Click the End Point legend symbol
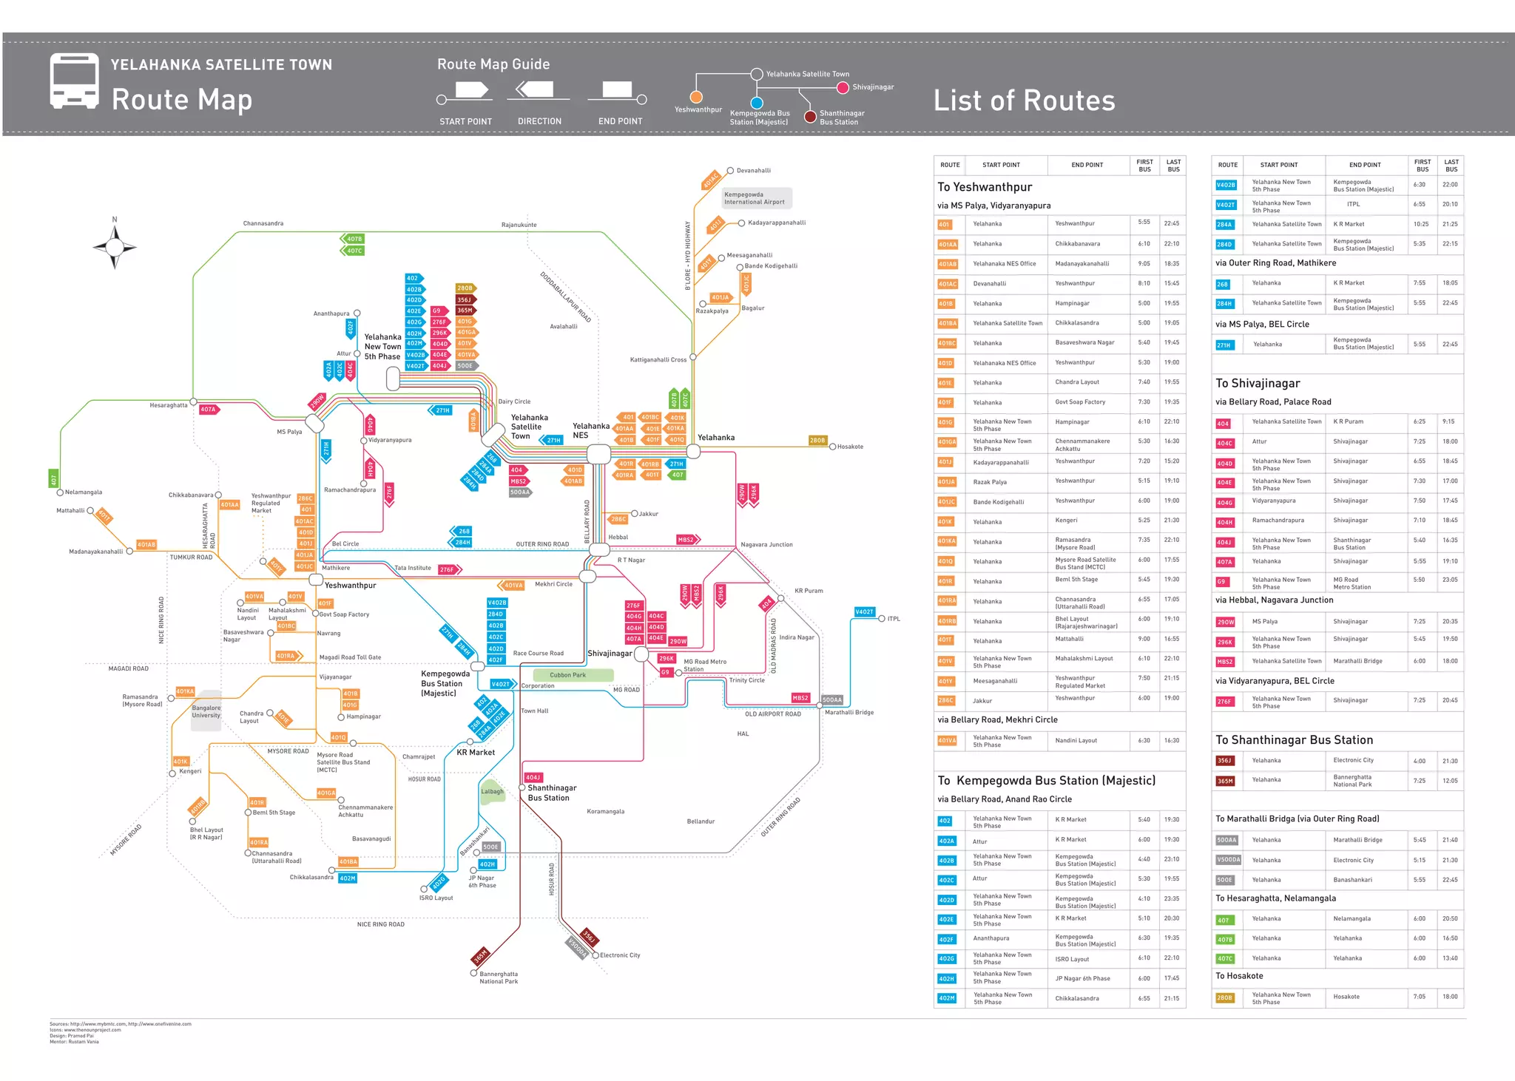Screen dimensions: 1515x1081 pyautogui.click(x=616, y=90)
